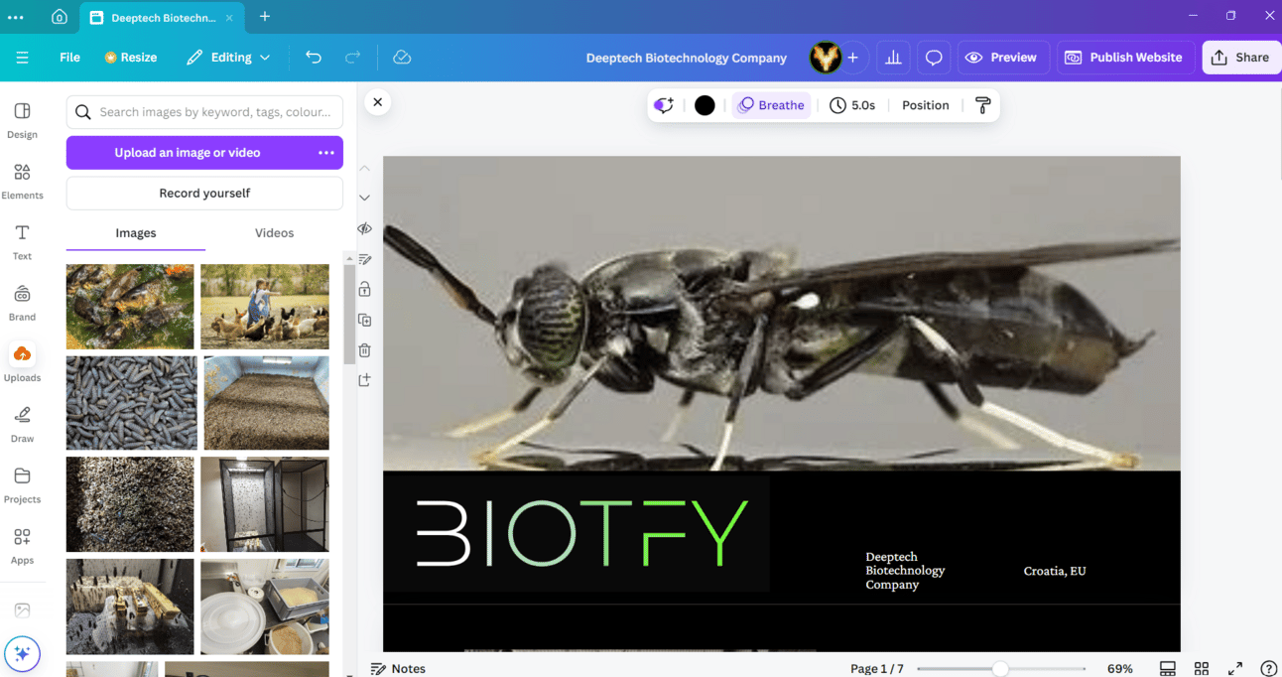
Task: Check the cloud save status icon
Action: point(402,58)
